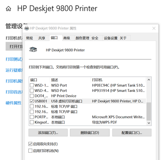Viewport: 164px width, 160px height.
Task: Check the WSD-1 port checkbox
Action: 32,85
